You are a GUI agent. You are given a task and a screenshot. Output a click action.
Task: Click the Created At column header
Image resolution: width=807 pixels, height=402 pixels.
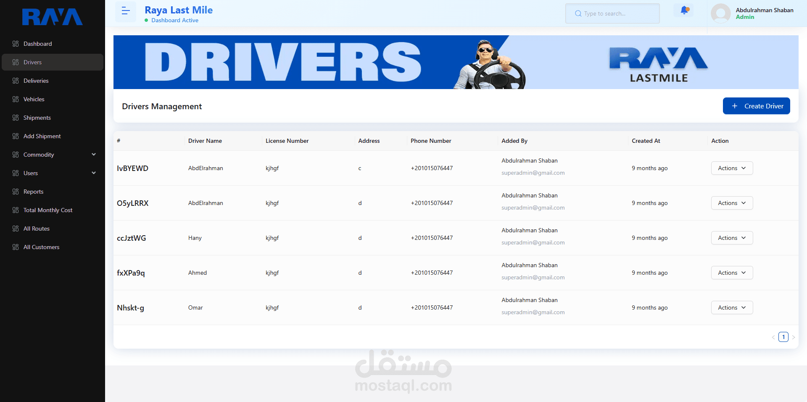[x=646, y=141]
